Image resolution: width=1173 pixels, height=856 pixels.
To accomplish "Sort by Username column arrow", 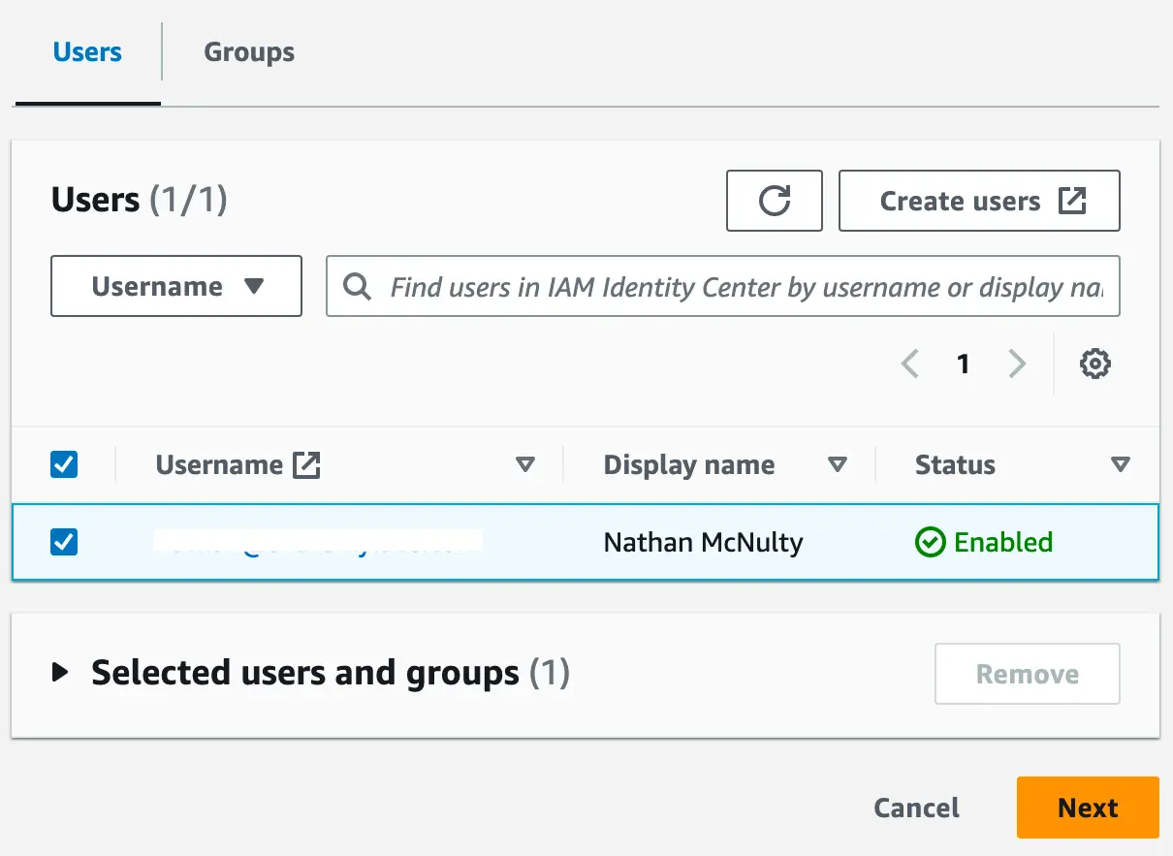I will pyautogui.click(x=525, y=464).
